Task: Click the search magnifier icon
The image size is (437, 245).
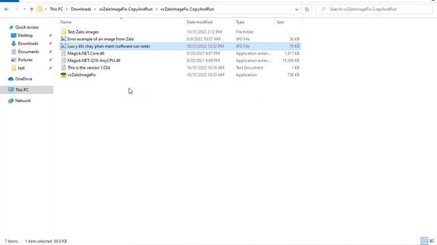Action: [323, 9]
